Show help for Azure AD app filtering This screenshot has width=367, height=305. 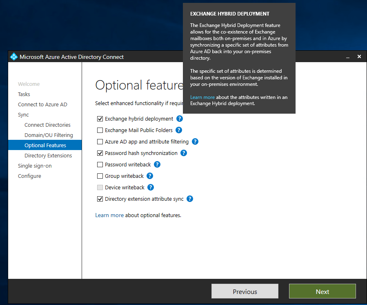click(195, 141)
